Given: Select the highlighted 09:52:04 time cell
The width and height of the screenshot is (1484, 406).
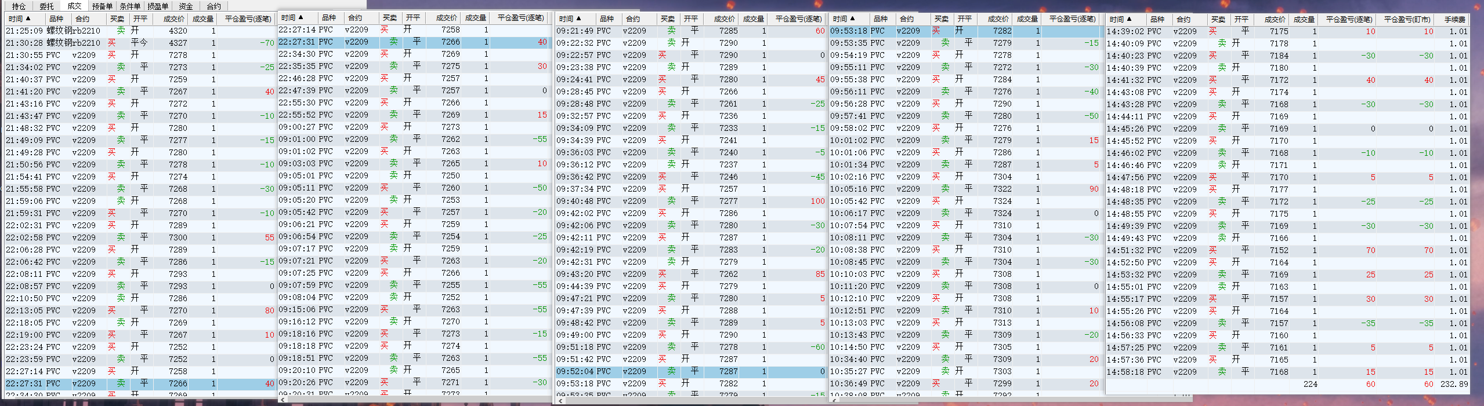Looking at the screenshot, I should [575, 371].
